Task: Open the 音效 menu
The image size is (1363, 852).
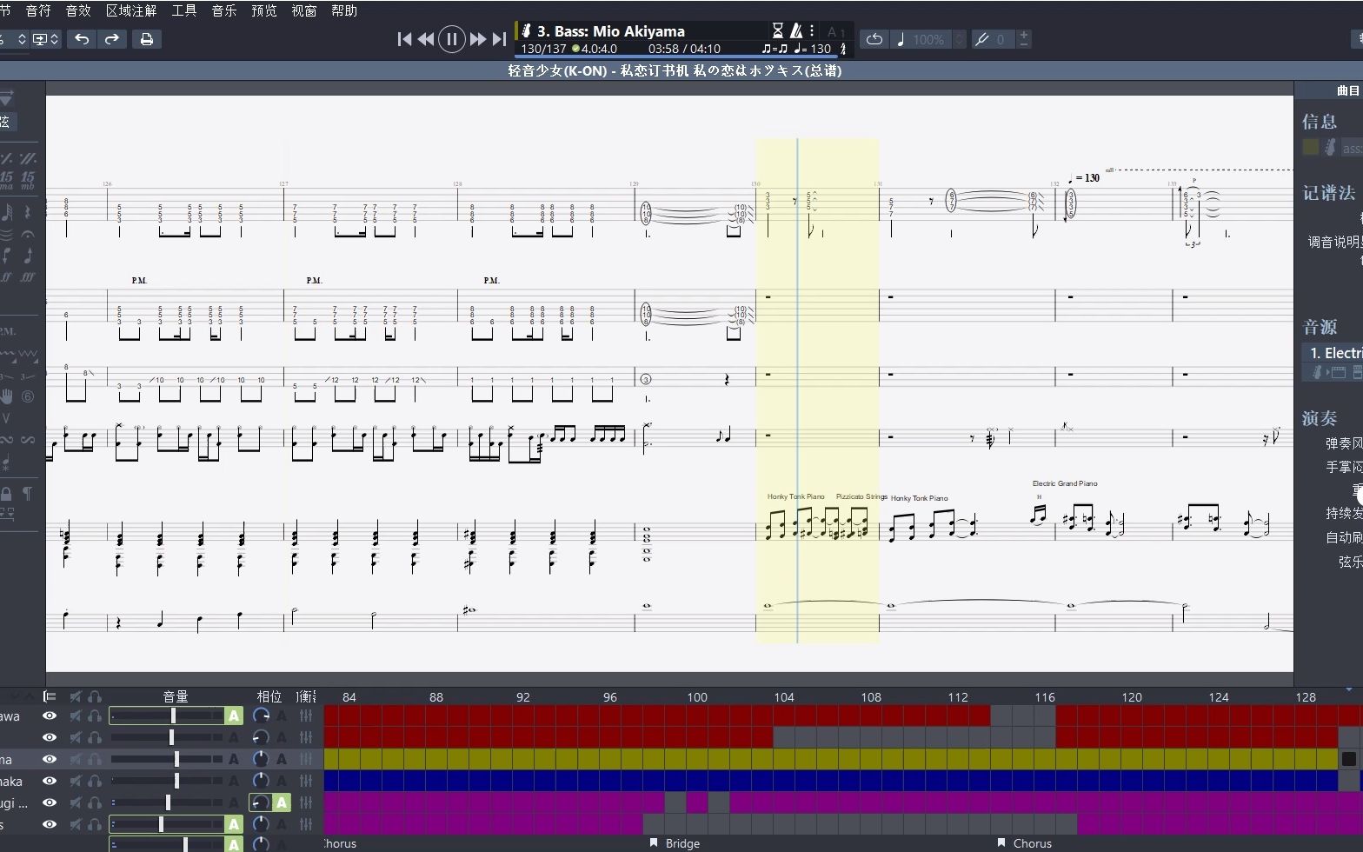Action: pyautogui.click(x=78, y=10)
